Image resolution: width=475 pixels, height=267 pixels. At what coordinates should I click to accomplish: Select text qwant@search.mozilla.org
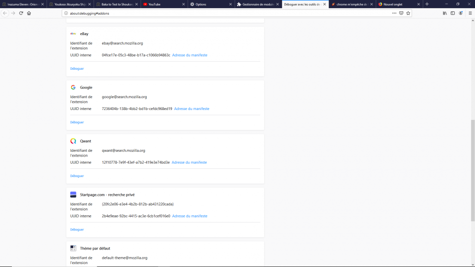coord(123,150)
